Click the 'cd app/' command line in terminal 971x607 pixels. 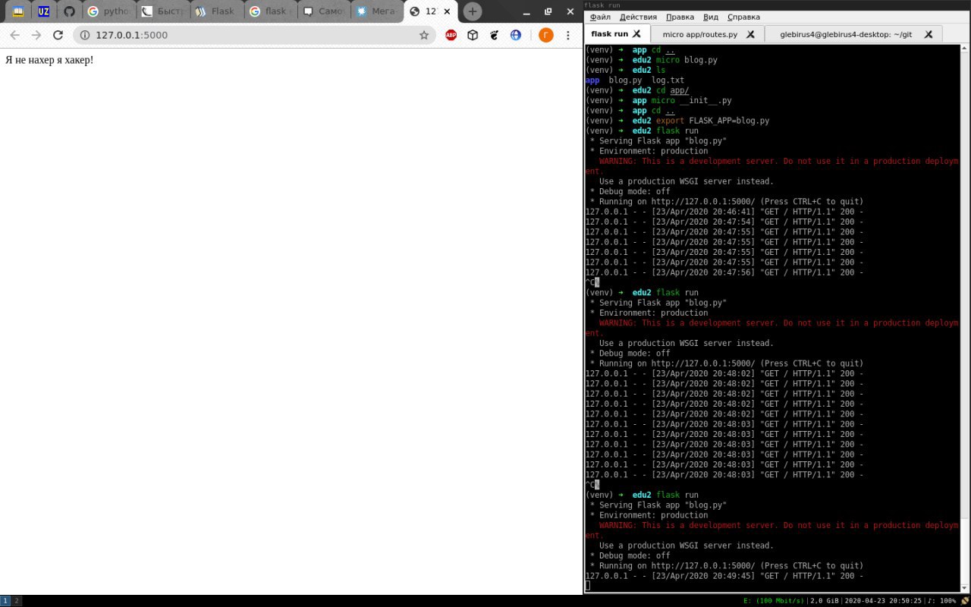637,90
